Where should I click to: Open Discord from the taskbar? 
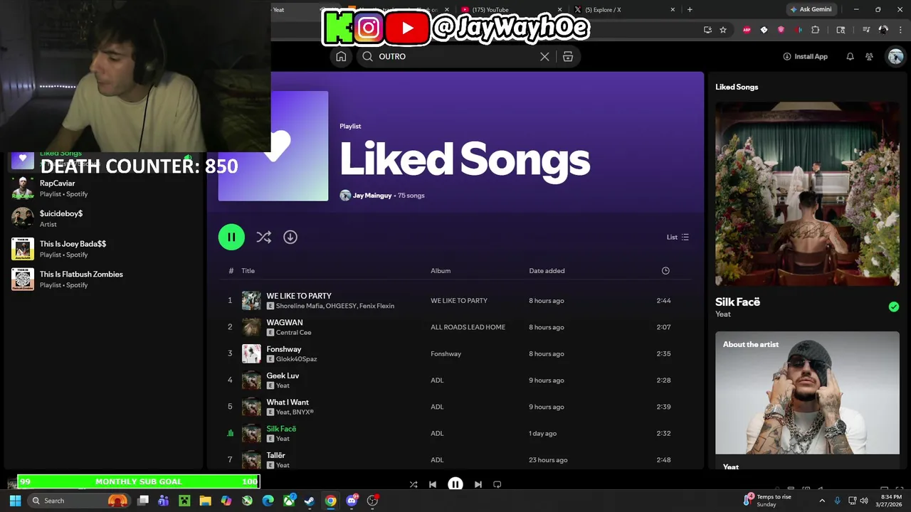click(352, 501)
